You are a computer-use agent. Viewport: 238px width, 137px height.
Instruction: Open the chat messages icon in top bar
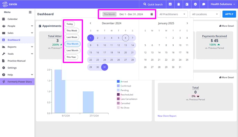click(x=204, y=4)
